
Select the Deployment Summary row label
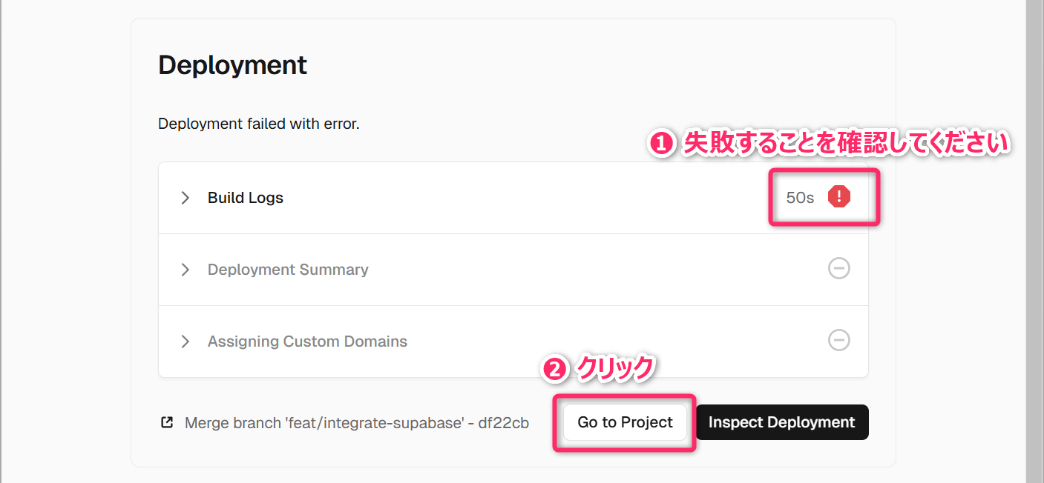pos(288,270)
